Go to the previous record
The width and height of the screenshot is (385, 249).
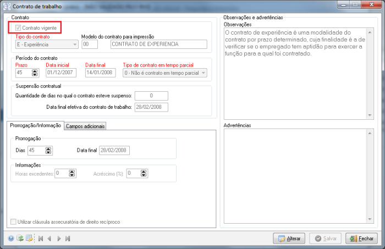50,239
